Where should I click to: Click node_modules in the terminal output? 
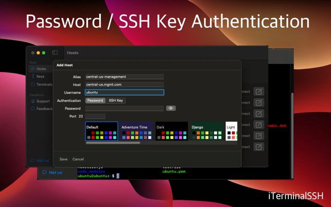point(91,171)
